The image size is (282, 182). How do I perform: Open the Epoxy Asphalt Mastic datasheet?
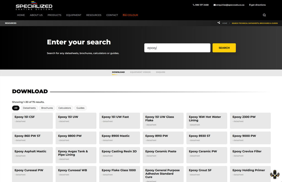(32, 155)
